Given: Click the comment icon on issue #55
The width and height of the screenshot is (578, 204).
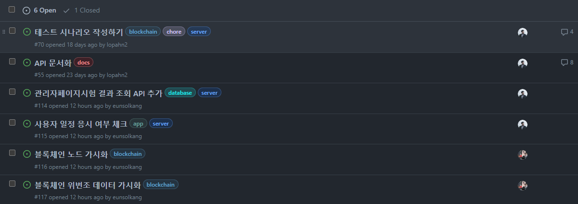Looking at the screenshot, I should (x=565, y=63).
